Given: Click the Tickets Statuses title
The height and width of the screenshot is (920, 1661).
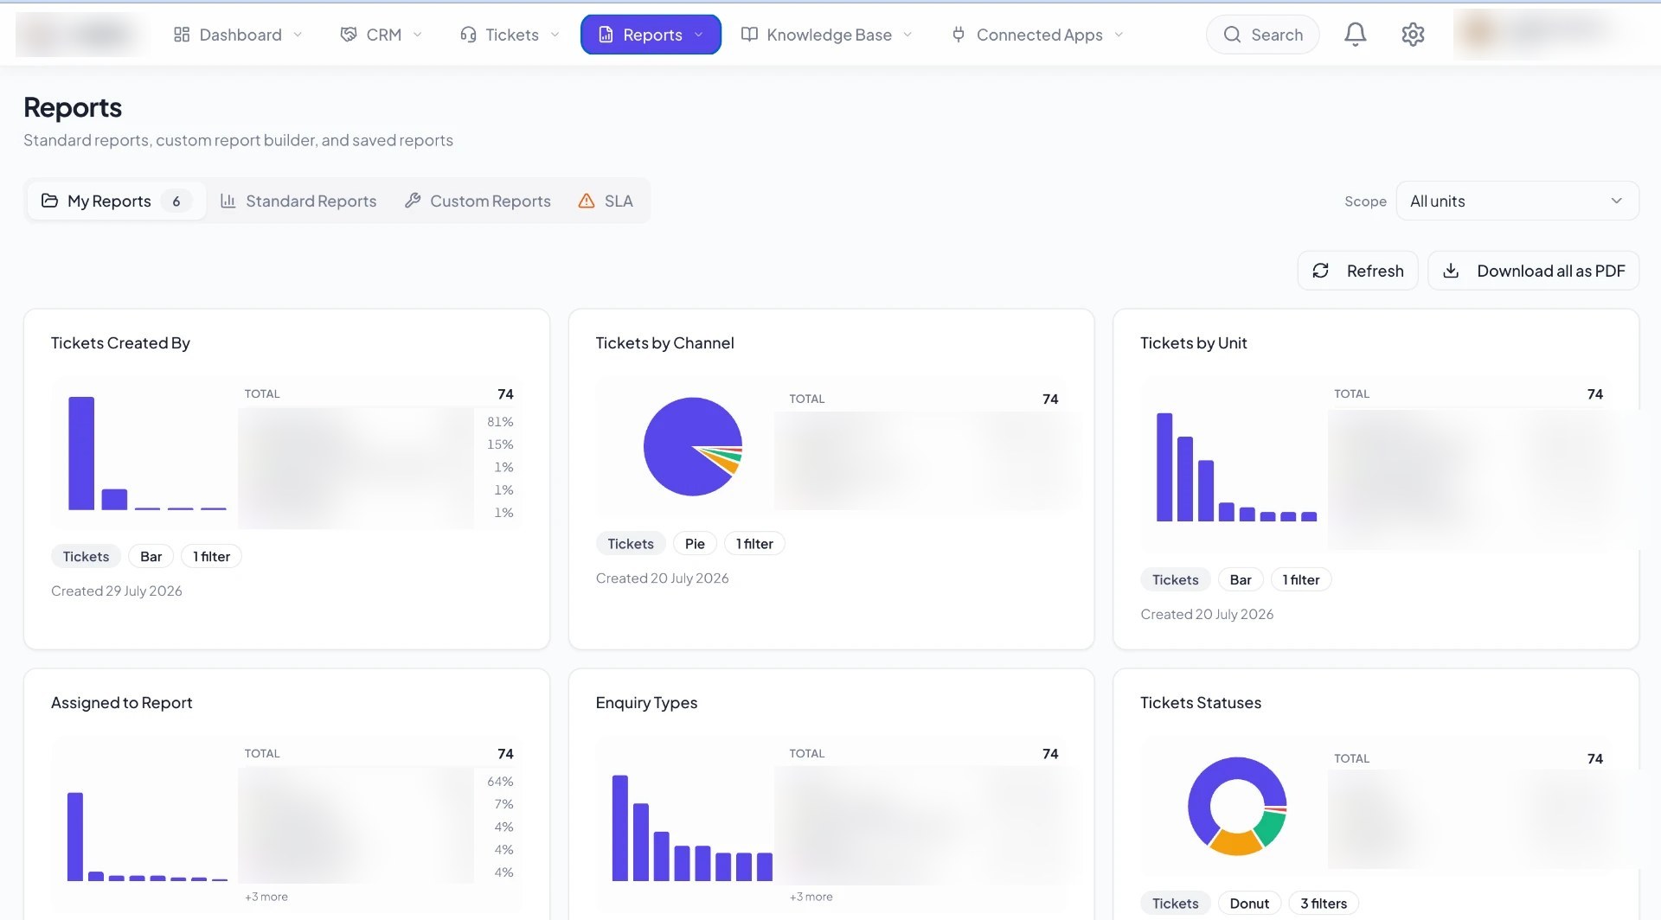Looking at the screenshot, I should 1200,703.
